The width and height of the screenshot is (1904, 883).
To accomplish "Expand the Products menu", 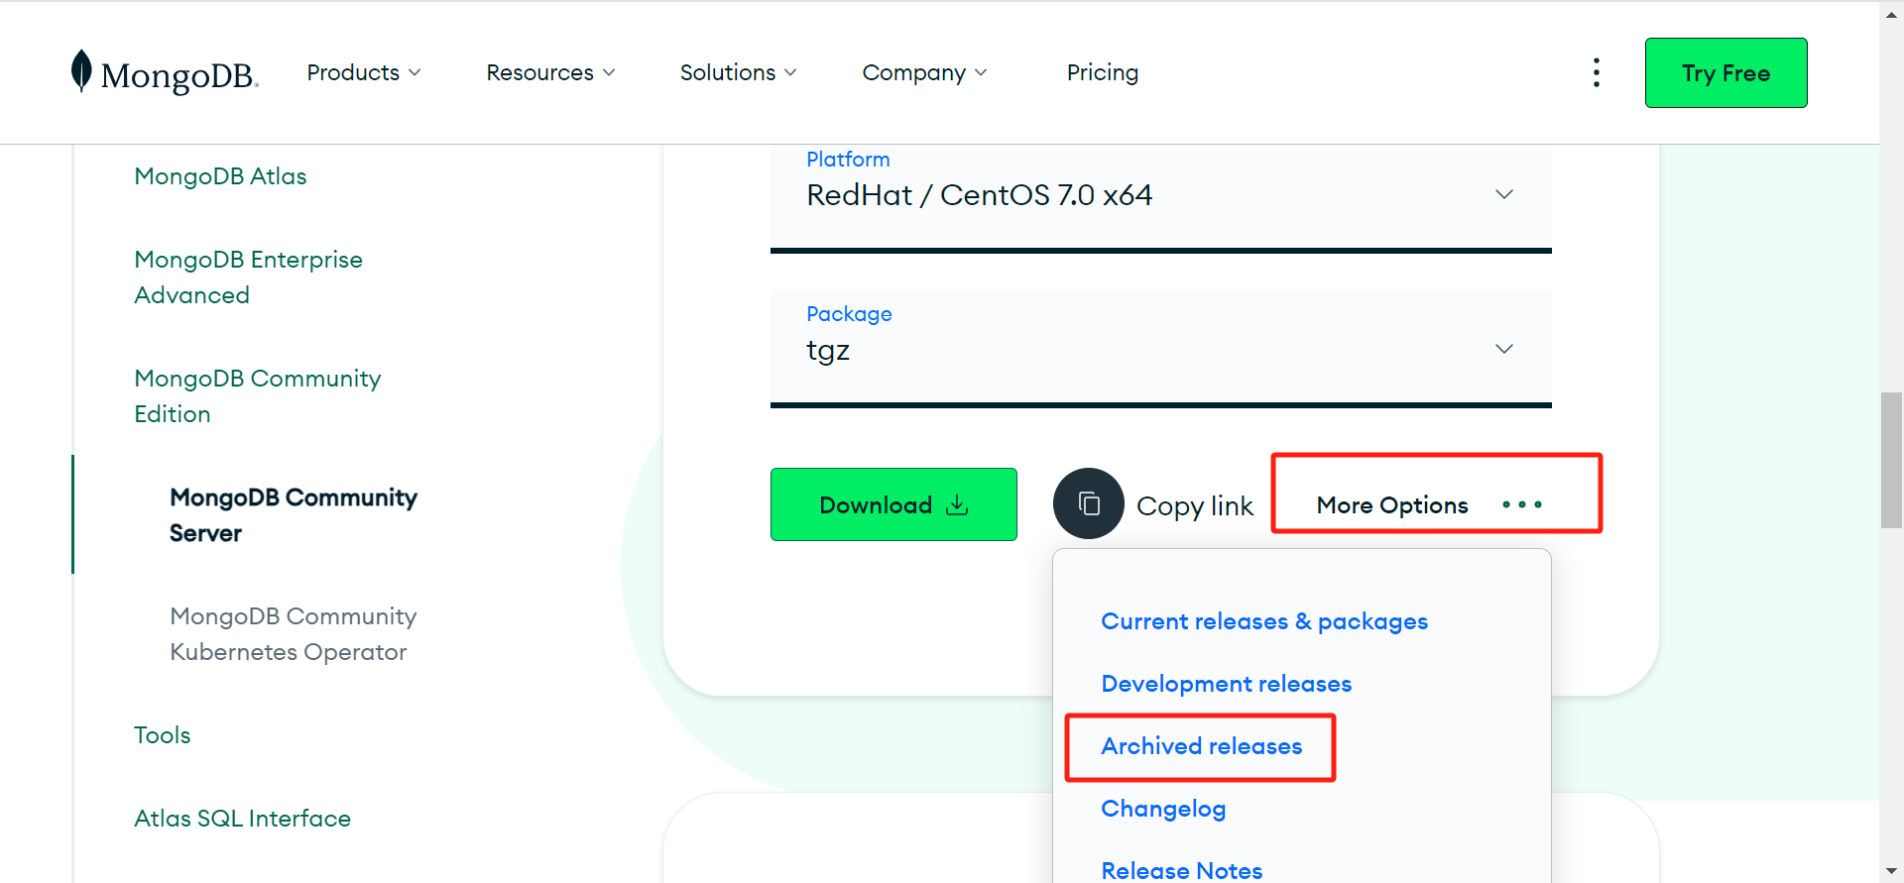I will [364, 72].
